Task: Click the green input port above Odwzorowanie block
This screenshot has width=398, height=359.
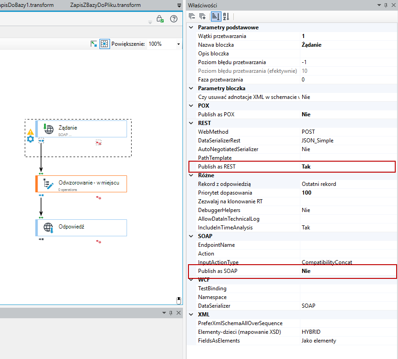Action: point(41,174)
